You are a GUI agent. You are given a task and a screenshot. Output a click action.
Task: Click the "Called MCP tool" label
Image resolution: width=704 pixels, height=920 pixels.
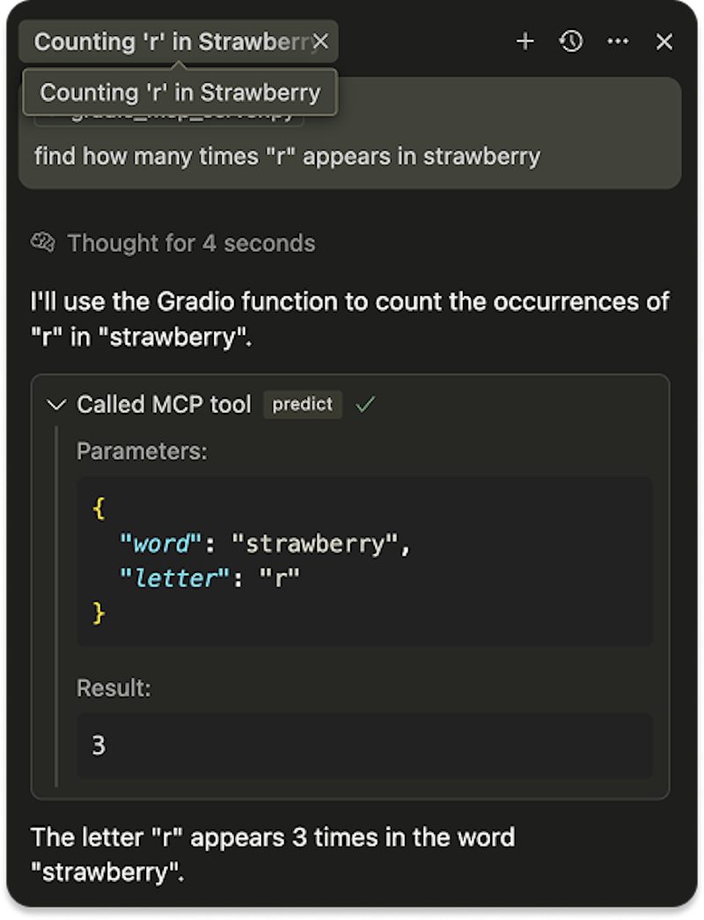[x=164, y=405]
